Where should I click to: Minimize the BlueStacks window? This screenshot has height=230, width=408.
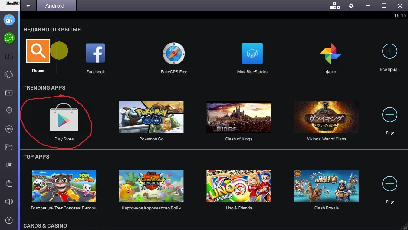pyautogui.click(x=368, y=6)
